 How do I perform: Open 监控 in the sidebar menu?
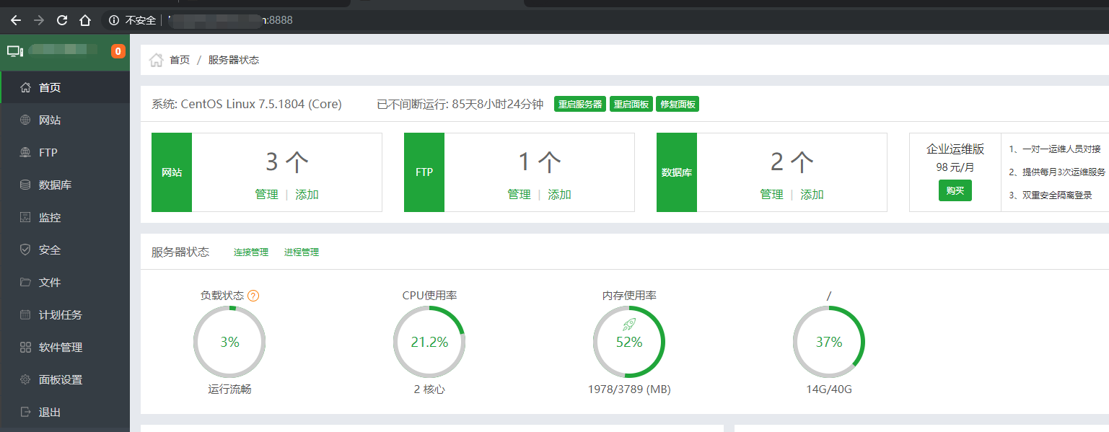point(65,217)
